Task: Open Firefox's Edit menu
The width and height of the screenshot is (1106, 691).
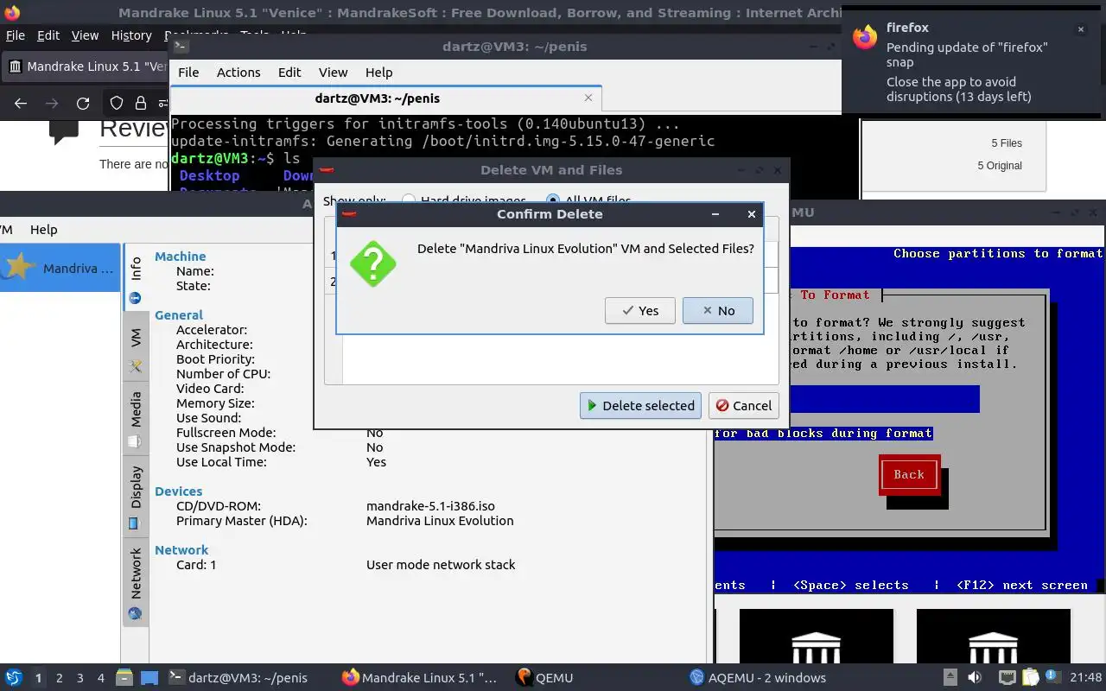Action: pos(48,35)
